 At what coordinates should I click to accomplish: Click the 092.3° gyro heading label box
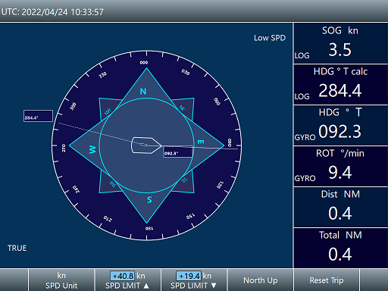point(178,152)
